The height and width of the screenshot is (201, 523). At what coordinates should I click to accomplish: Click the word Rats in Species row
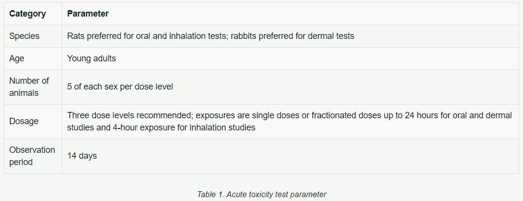(x=76, y=36)
